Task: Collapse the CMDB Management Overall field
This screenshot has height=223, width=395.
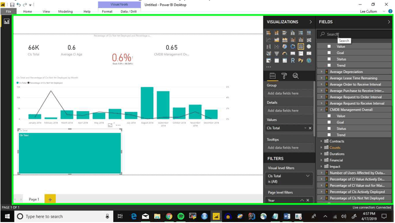Action: 322,110
